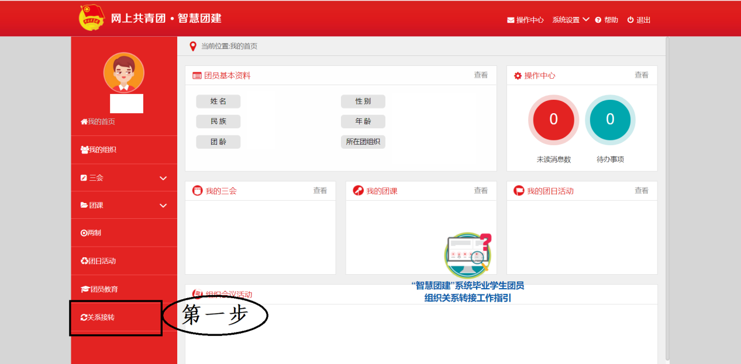This screenshot has width=741, height=364.
Task: Click the gear icon beside 操作中心 panel
Action: [518, 76]
